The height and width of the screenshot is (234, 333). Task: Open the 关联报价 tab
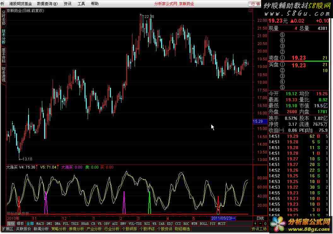point(23,229)
